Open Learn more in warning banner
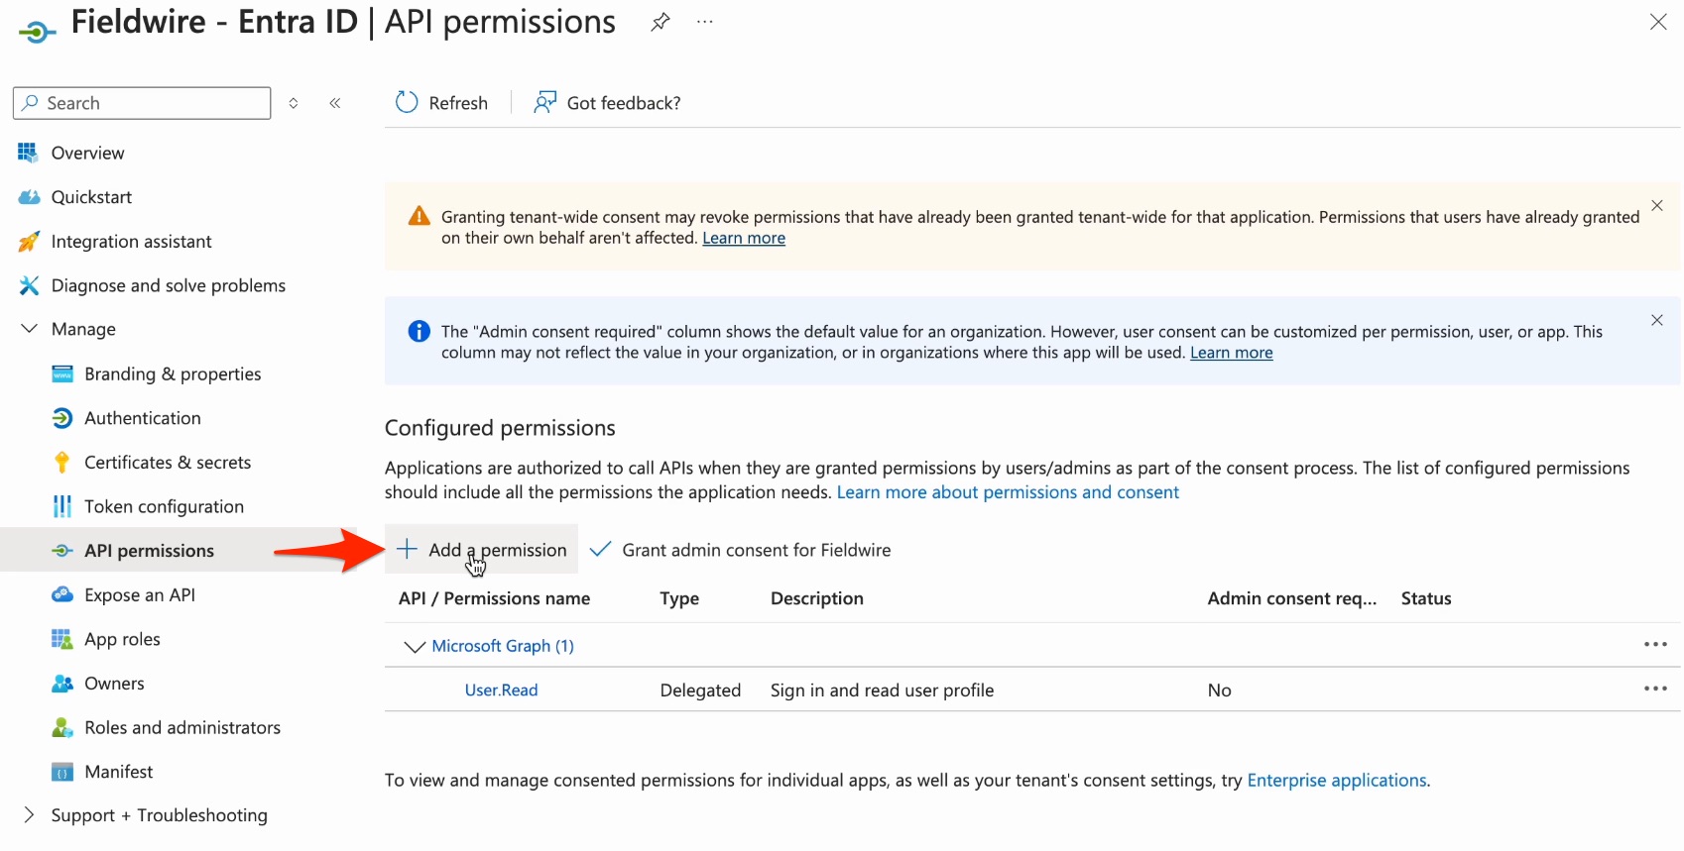The width and height of the screenshot is (1684, 851). click(x=744, y=238)
